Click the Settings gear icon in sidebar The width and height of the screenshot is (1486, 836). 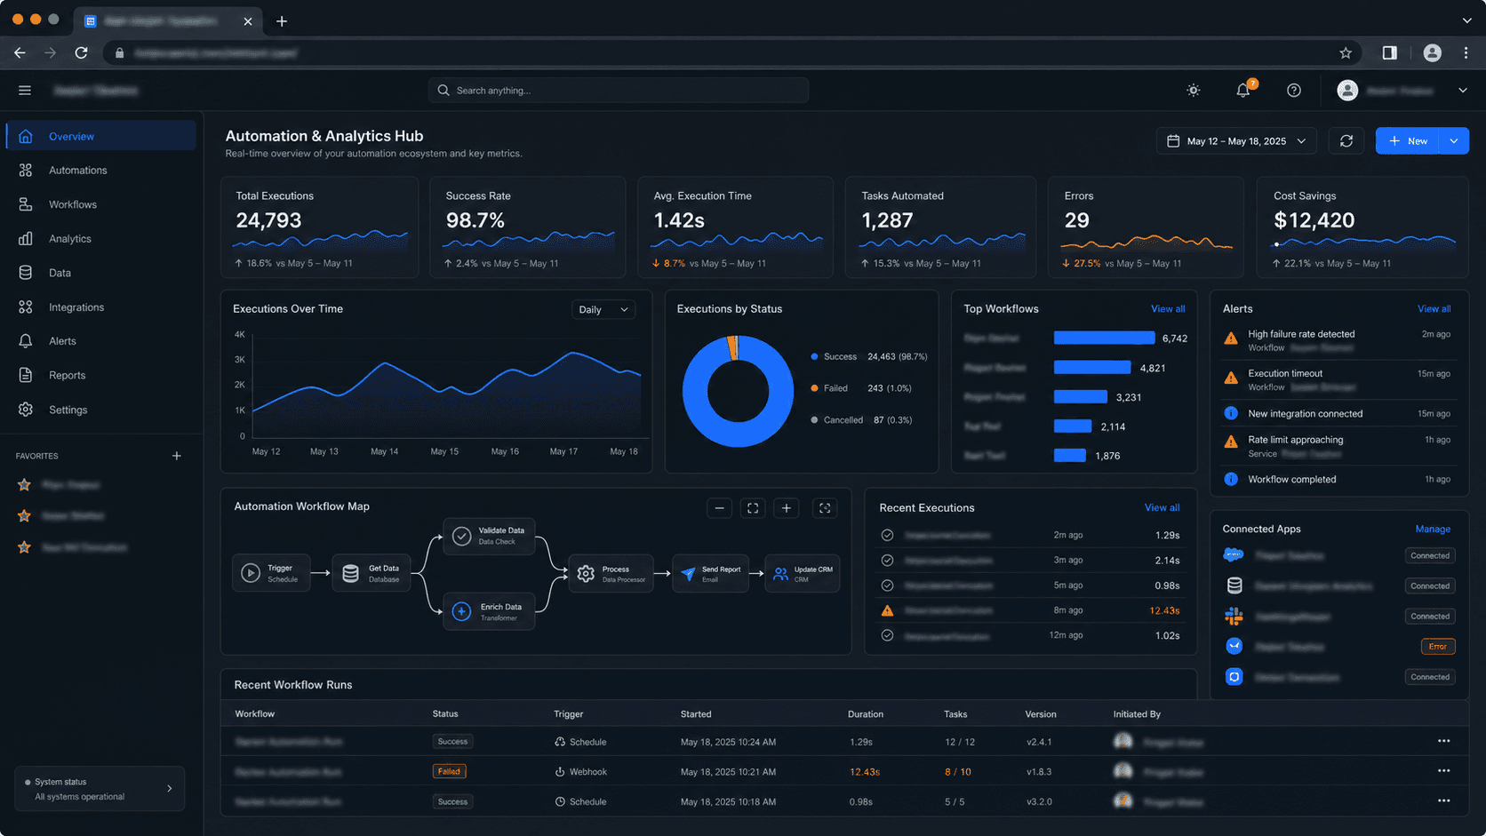[26, 410]
